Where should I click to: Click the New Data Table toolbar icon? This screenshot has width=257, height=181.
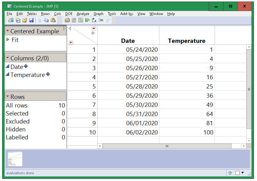pos(11,20)
